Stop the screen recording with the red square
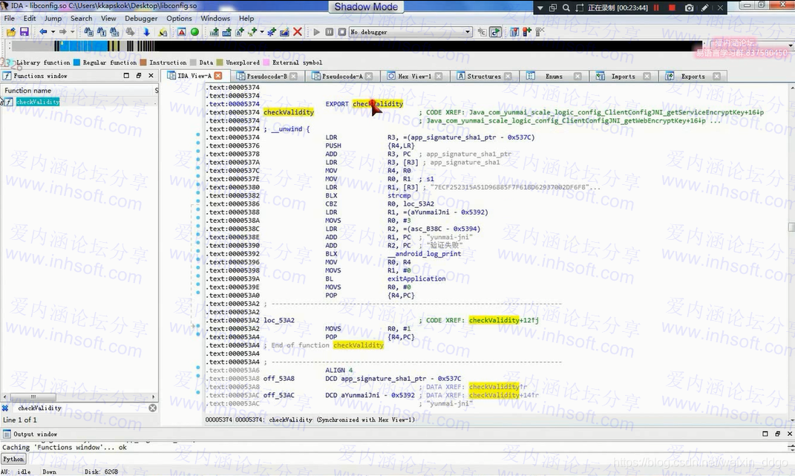This screenshot has height=476, width=795. pos(673,7)
